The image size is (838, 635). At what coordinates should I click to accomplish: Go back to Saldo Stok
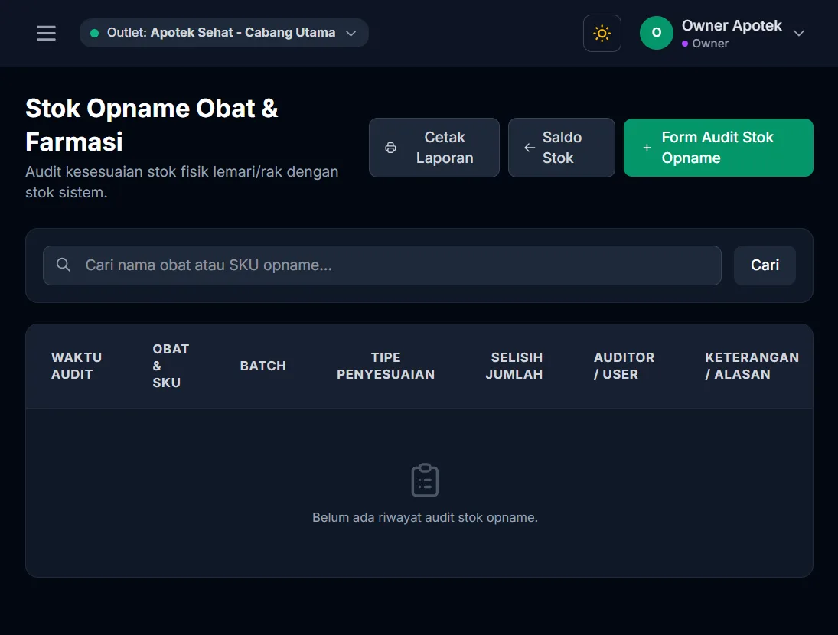click(x=561, y=148)
